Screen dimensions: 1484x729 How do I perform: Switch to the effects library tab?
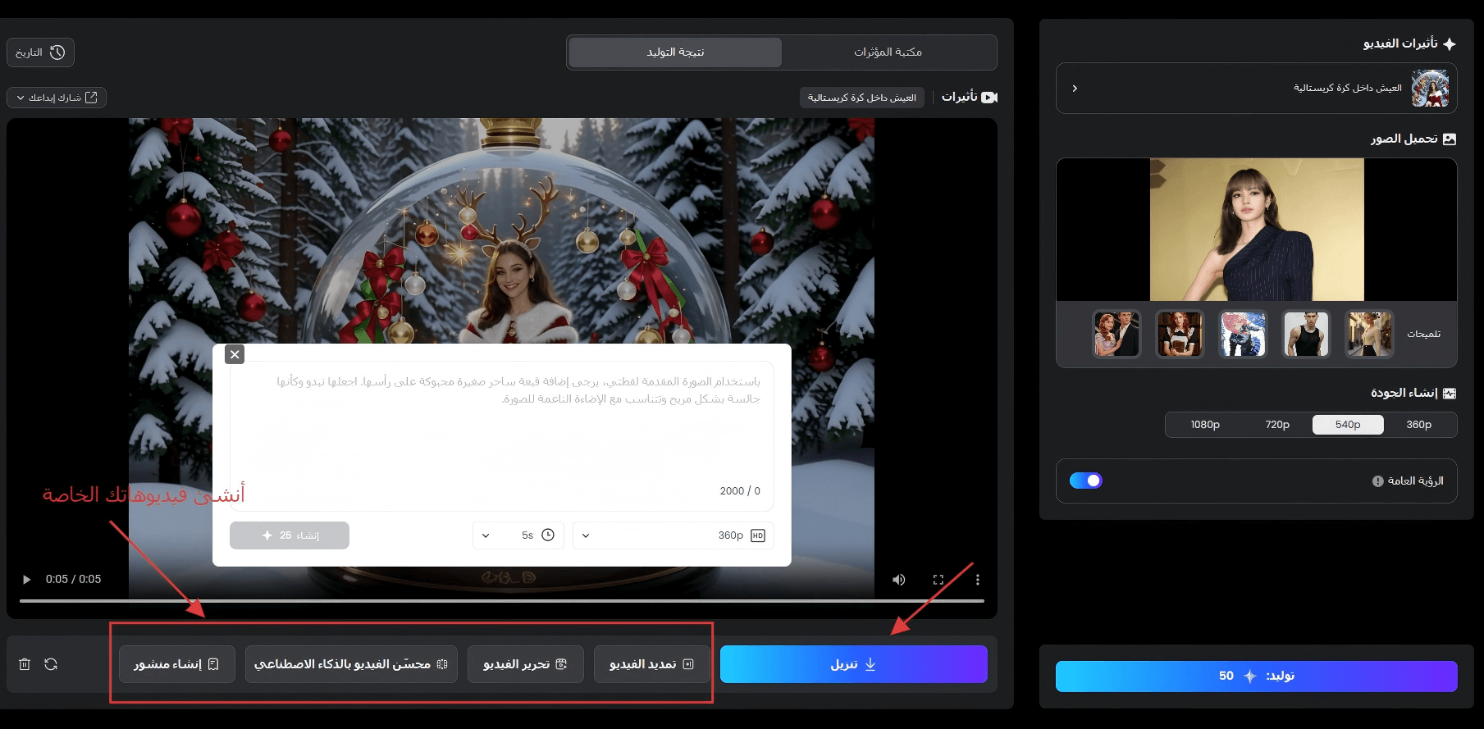[888, 52]
